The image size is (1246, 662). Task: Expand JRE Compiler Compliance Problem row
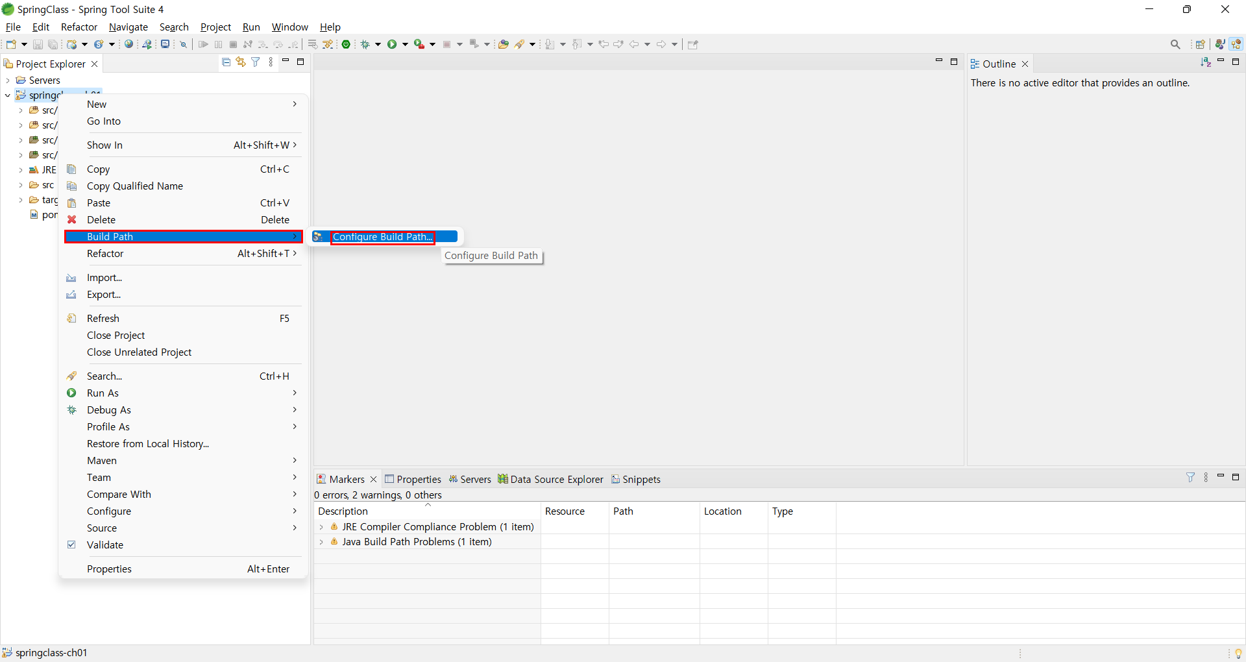coord(321,527)
